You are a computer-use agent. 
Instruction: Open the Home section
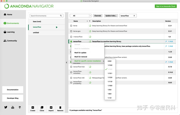click(8, 15)
